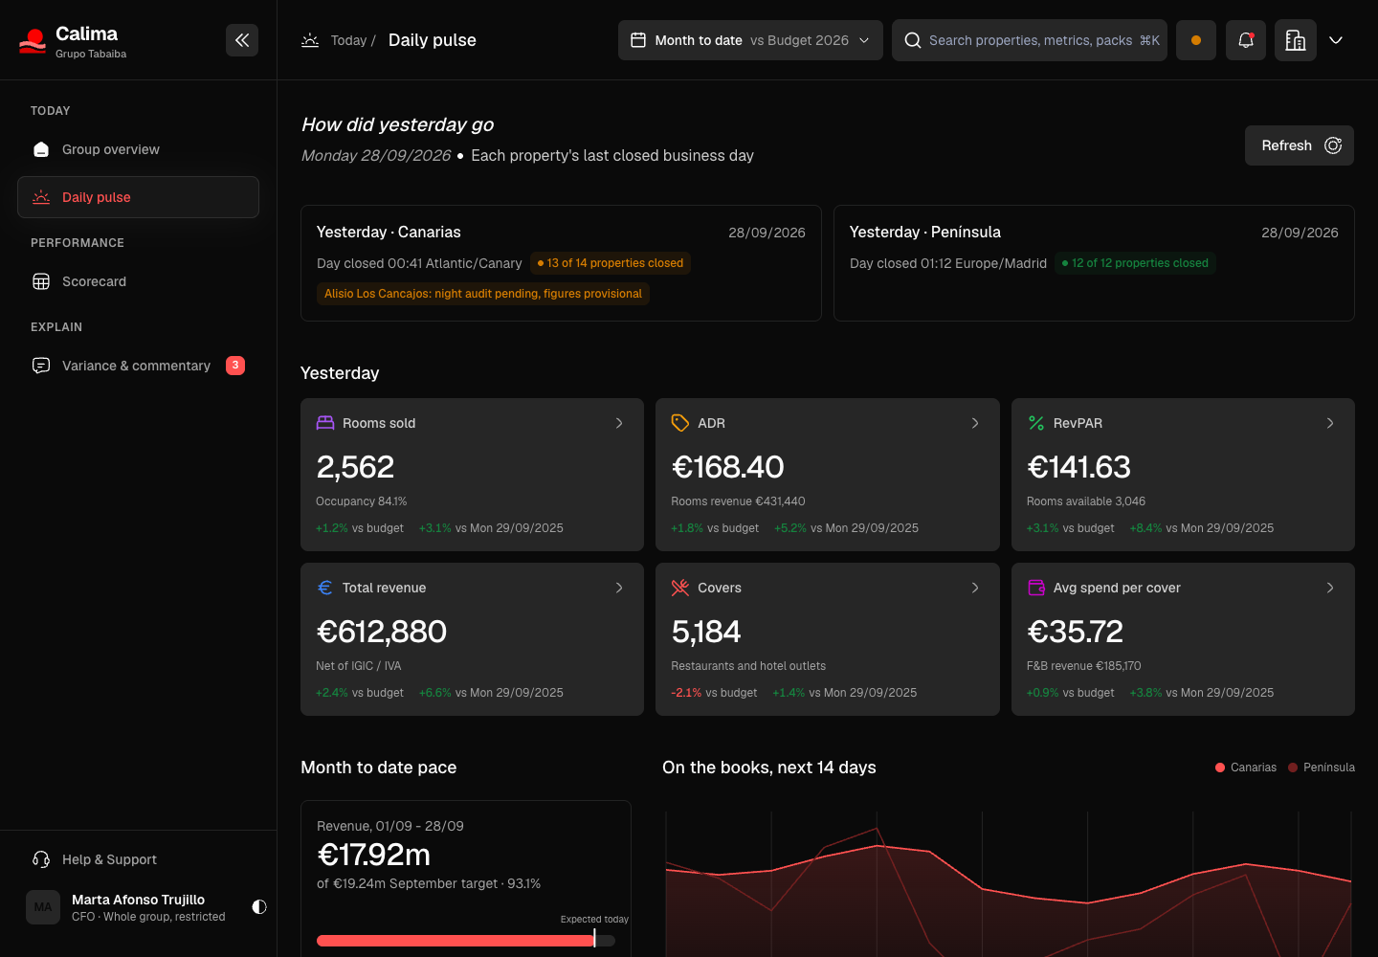Screen dimensions: 1378x957
Task: Go to Group overview
Action: (x=138, y=149)
